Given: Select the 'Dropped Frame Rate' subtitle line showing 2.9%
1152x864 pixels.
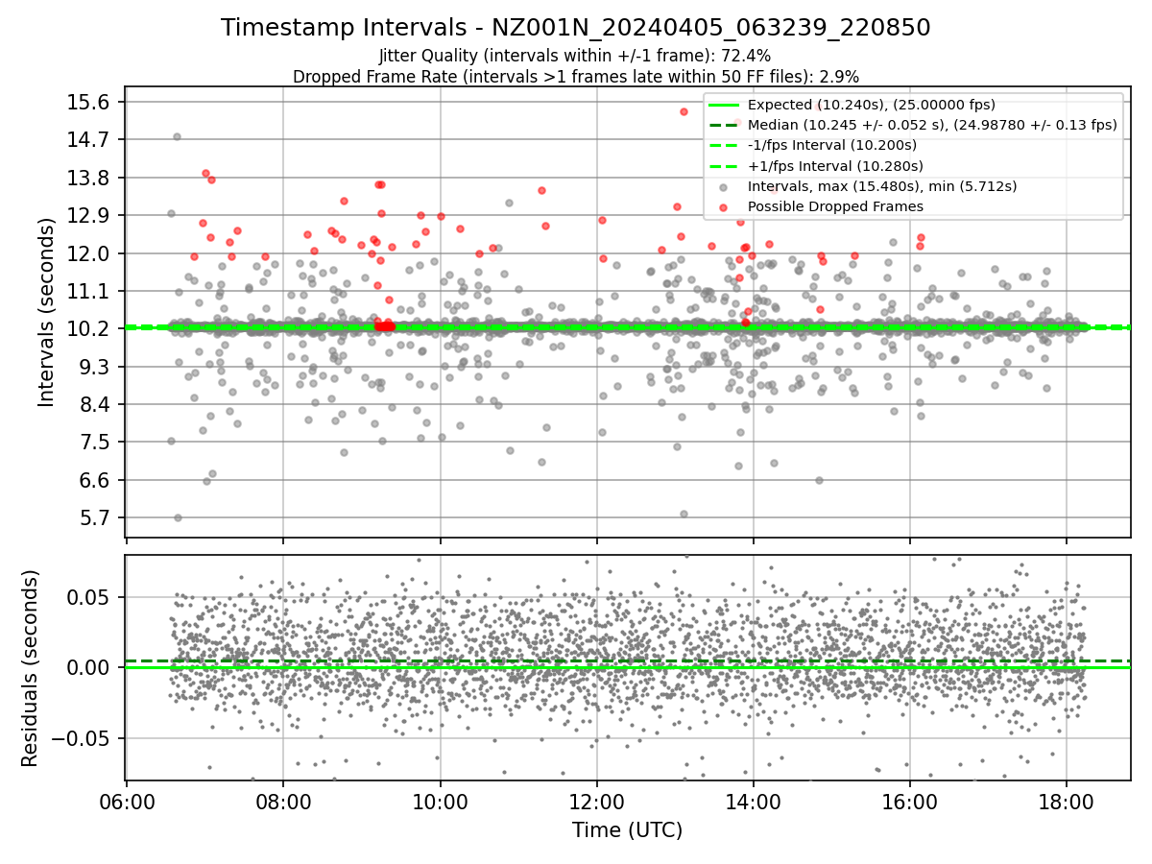Looking at the screenshot, I should [x=576, y=76].
